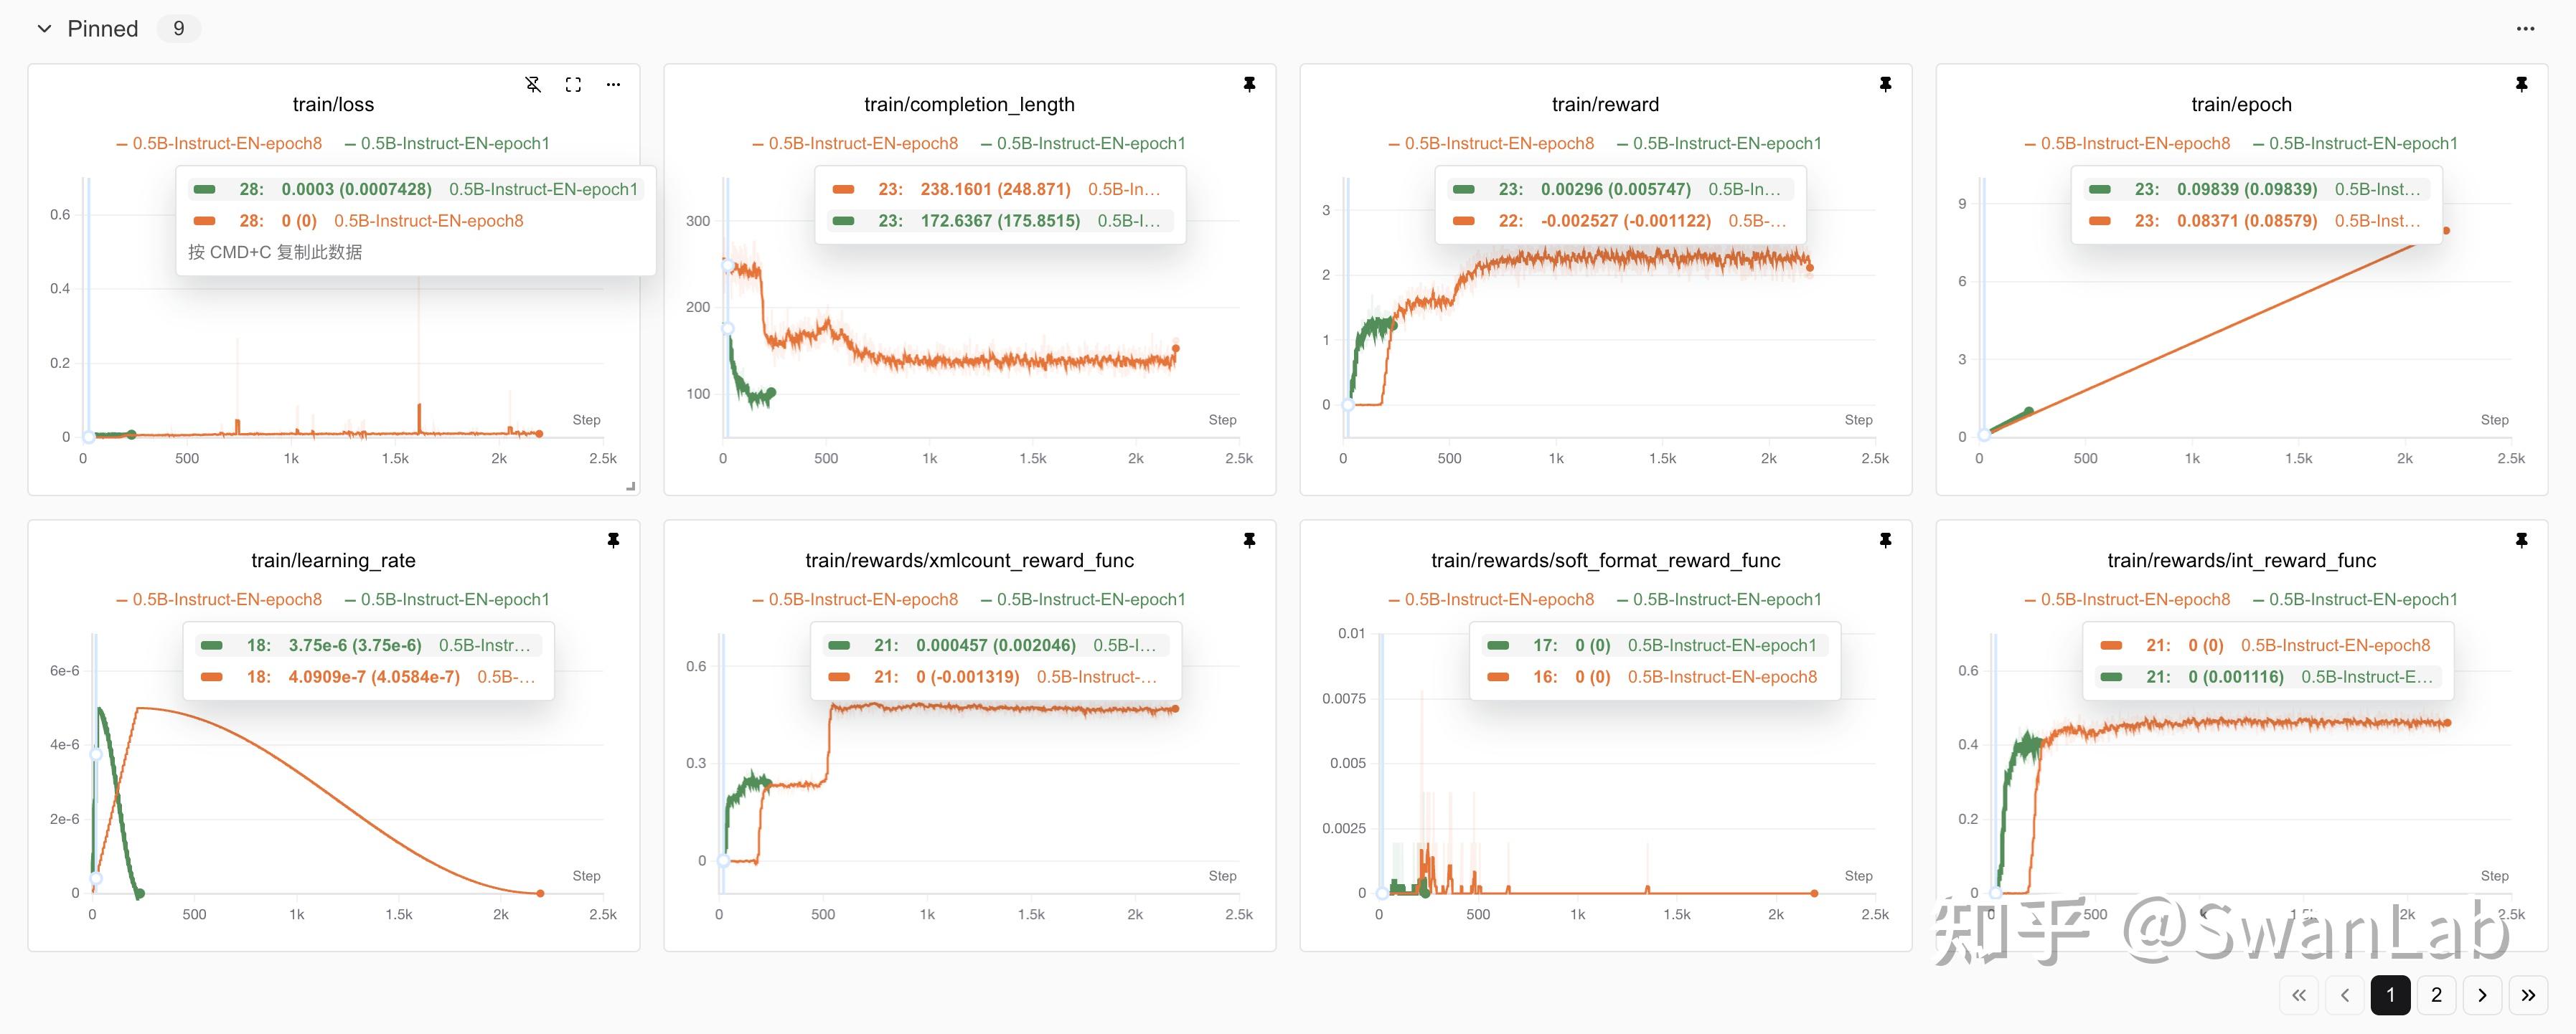Go to first page of charts
2576x1034 pixels.
pos(2299,995)
